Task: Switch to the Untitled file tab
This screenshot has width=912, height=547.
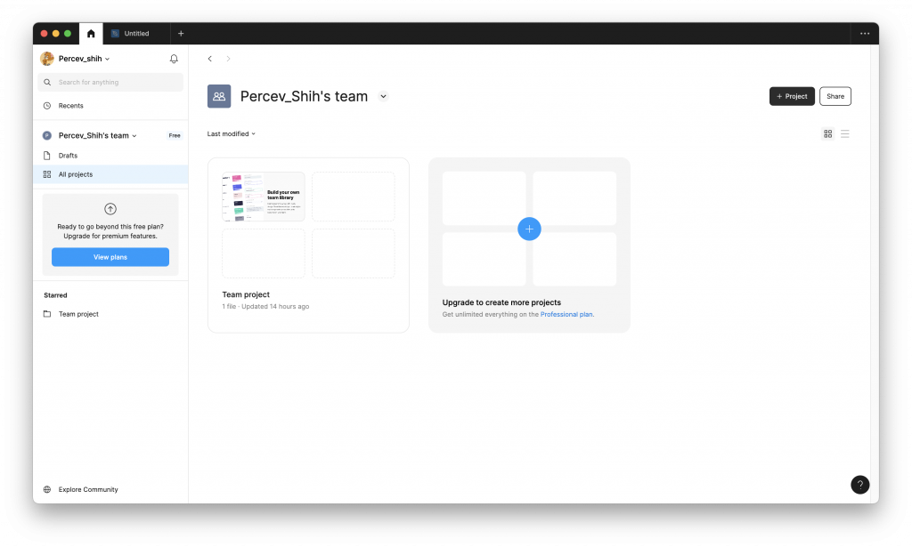Action: 136,34
